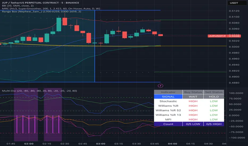Viewport: 248px width, 146px height.
Task: Click the 0.4880 price scale label
Action: click(x=234, y=83)
